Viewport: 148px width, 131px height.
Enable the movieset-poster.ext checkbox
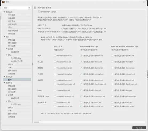pyautogui.click(x=55, y=56)
